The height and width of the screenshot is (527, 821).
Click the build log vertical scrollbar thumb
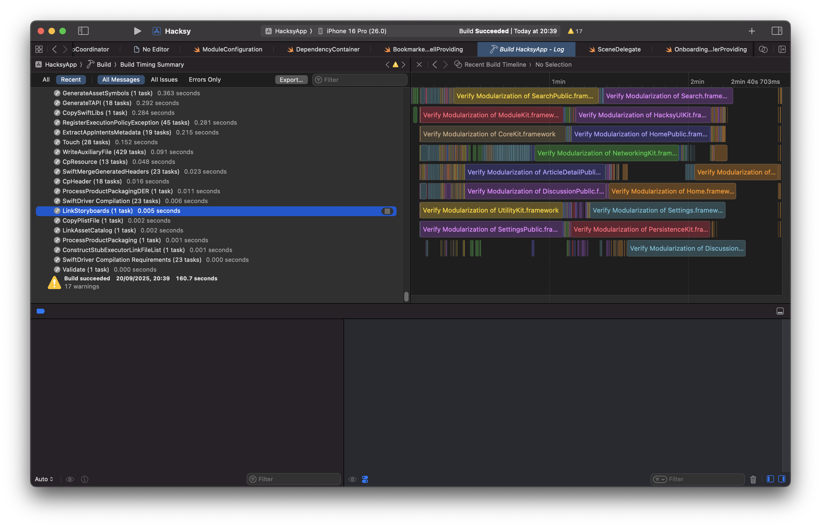point(406,296)
